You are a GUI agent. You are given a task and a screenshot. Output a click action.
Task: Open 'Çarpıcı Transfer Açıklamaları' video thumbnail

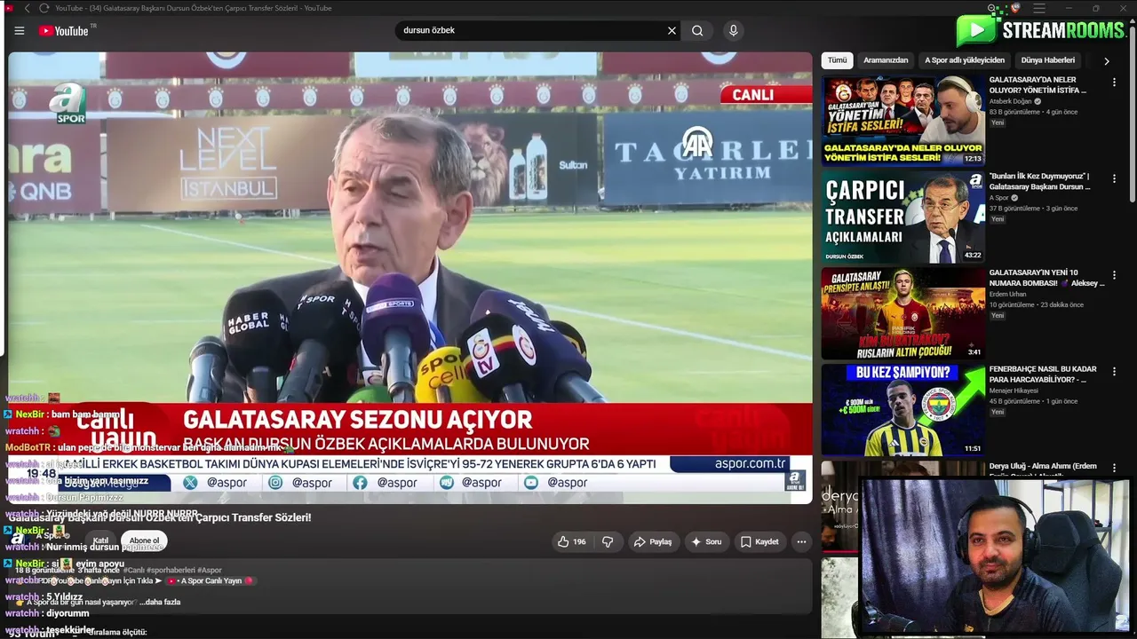click(x=902, y=217)
